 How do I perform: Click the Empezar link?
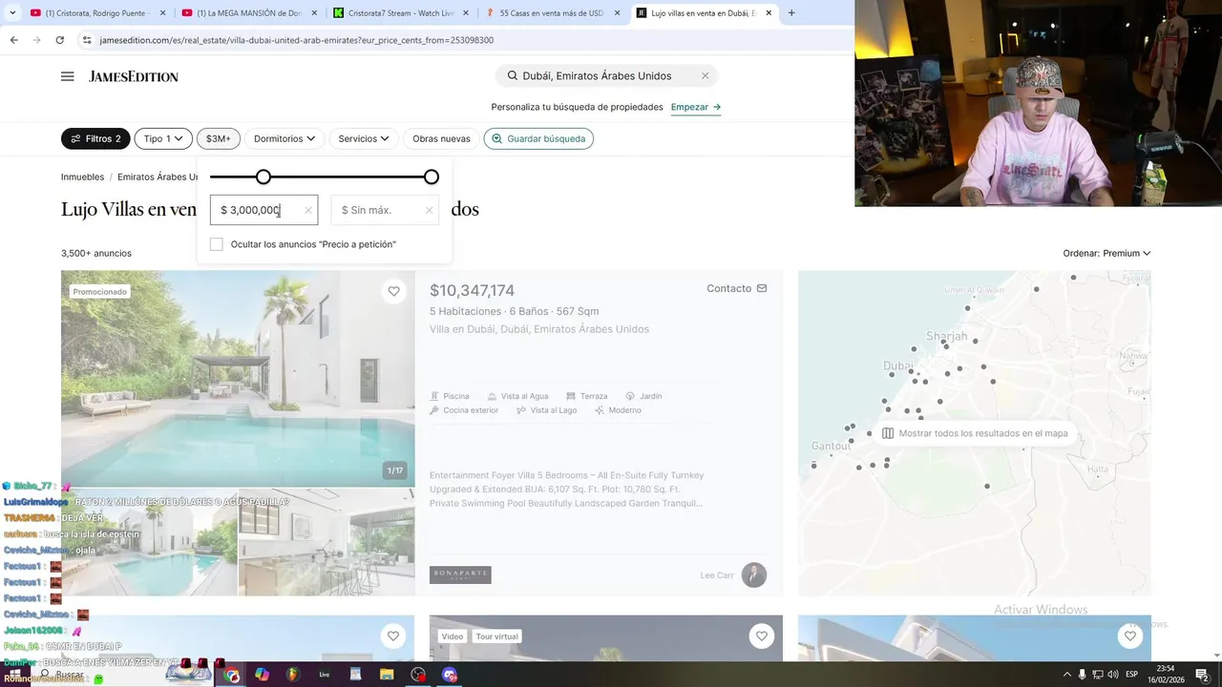(696, 107)
